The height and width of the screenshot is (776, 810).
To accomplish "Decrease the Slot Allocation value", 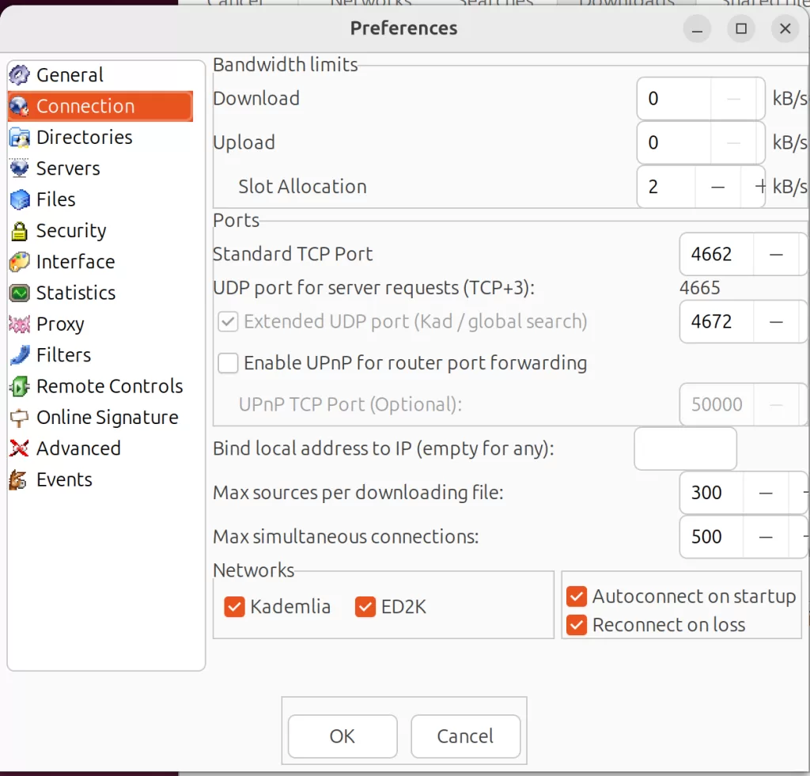I will coord(717,187).
